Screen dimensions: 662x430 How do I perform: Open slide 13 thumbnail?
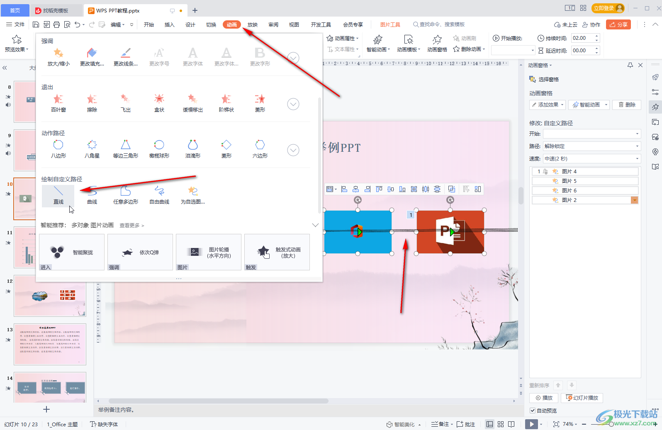coord(50,344)
